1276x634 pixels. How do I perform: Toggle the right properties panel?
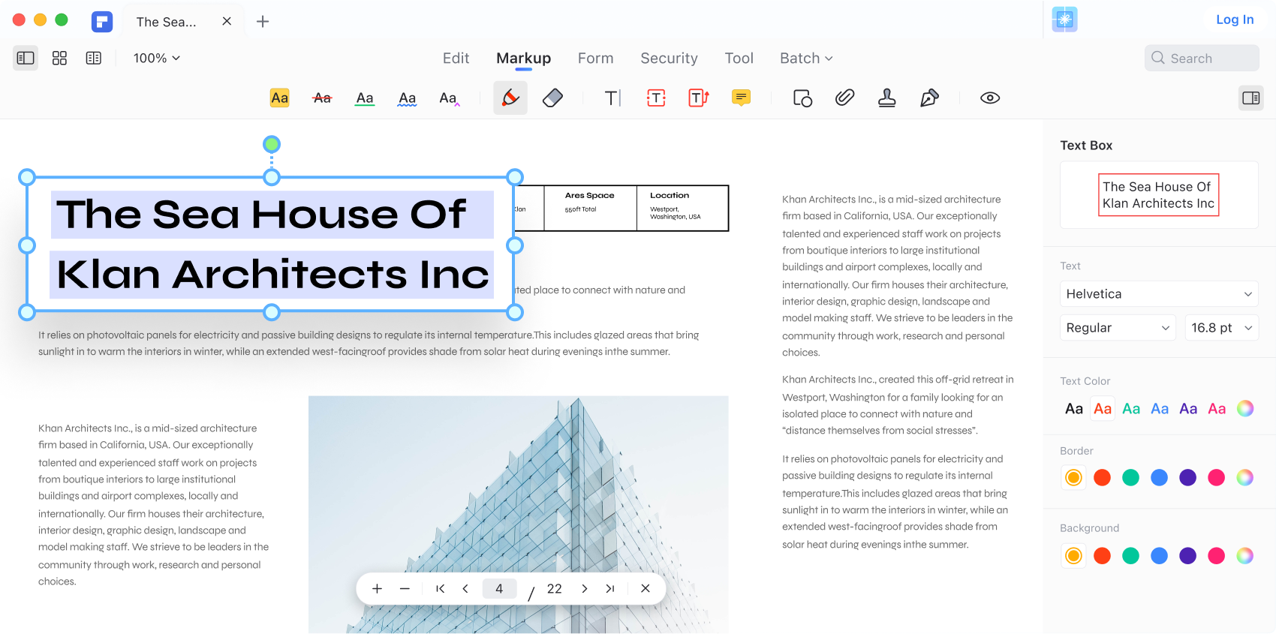click(1250, 98)
